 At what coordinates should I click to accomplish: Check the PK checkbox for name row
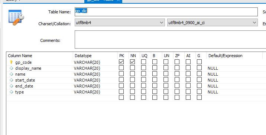point(121,74)
